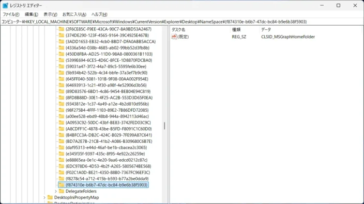Open the お気に入り(A) menu
Screen dimensions: 364x204
tap(74, 14)
